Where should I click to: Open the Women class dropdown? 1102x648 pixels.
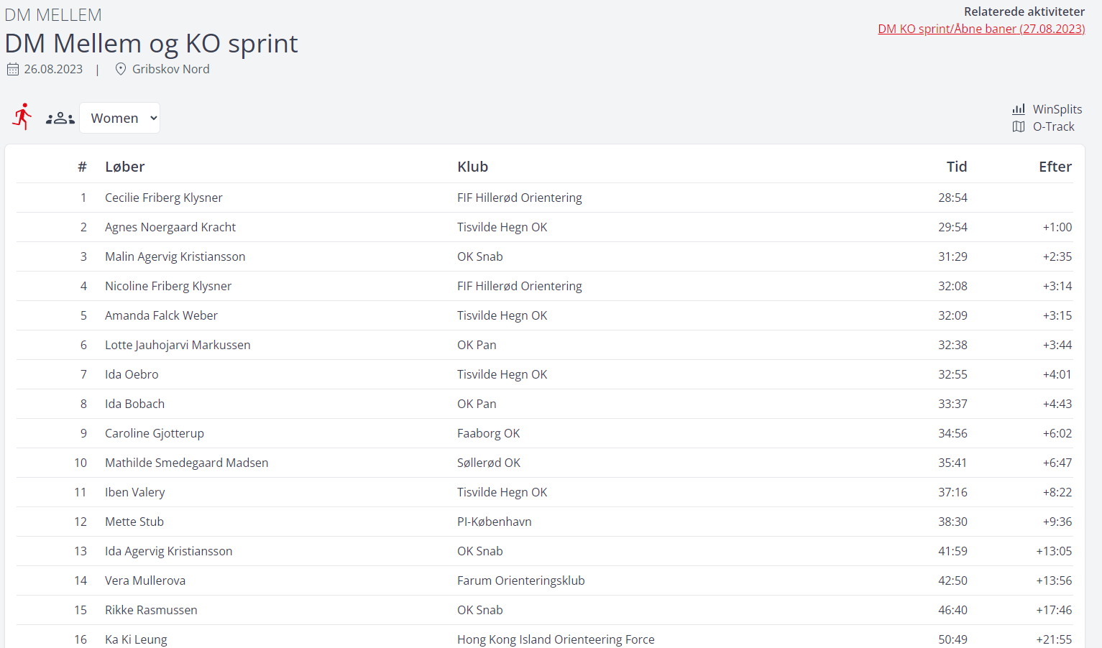tap(120, 118)
